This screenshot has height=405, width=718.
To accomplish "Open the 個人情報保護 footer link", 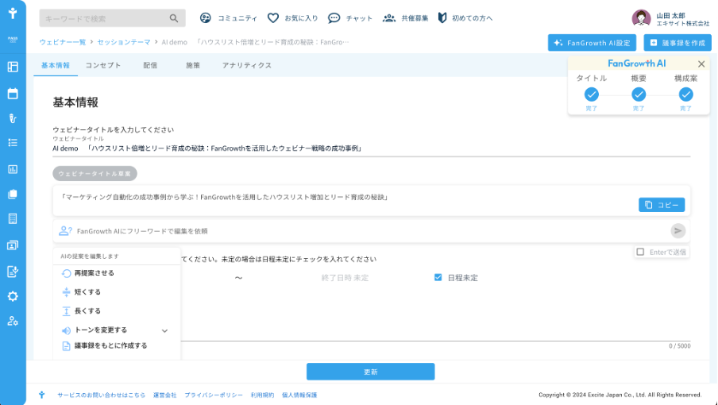I will [x=299, y=395].
